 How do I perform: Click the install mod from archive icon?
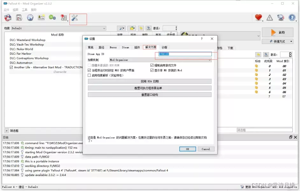(19, 18)
